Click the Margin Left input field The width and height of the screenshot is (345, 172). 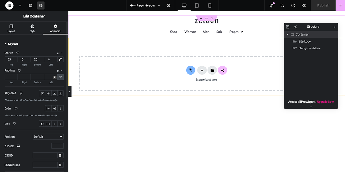[x=50, y=59]
